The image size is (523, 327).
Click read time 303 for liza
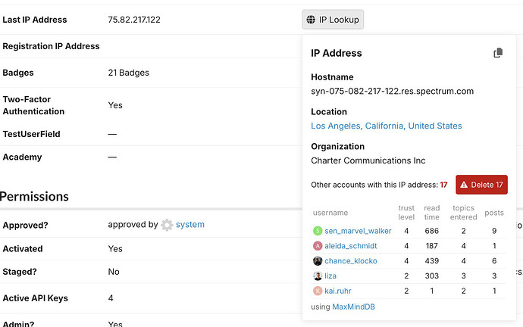click(x=431, y=276)
